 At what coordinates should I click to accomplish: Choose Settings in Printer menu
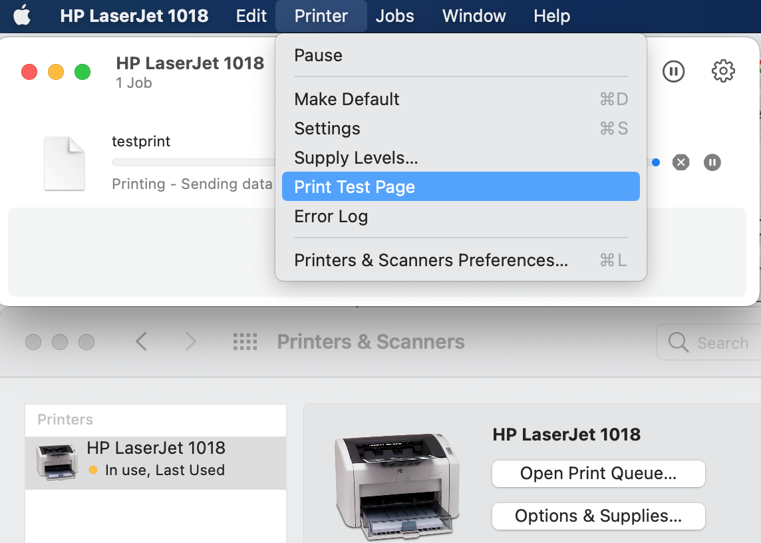tap(460, 128)
